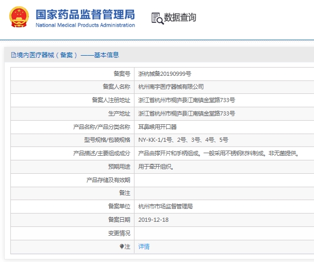This screenshot has width=314, height=262.
Task: Select product name 耳鼻喉用开口器
Action: (157, 127)
